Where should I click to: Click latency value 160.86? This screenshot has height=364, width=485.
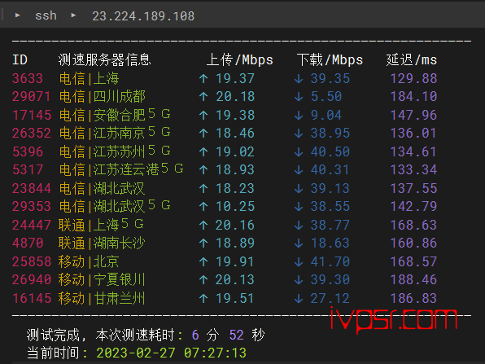(414, 243)
